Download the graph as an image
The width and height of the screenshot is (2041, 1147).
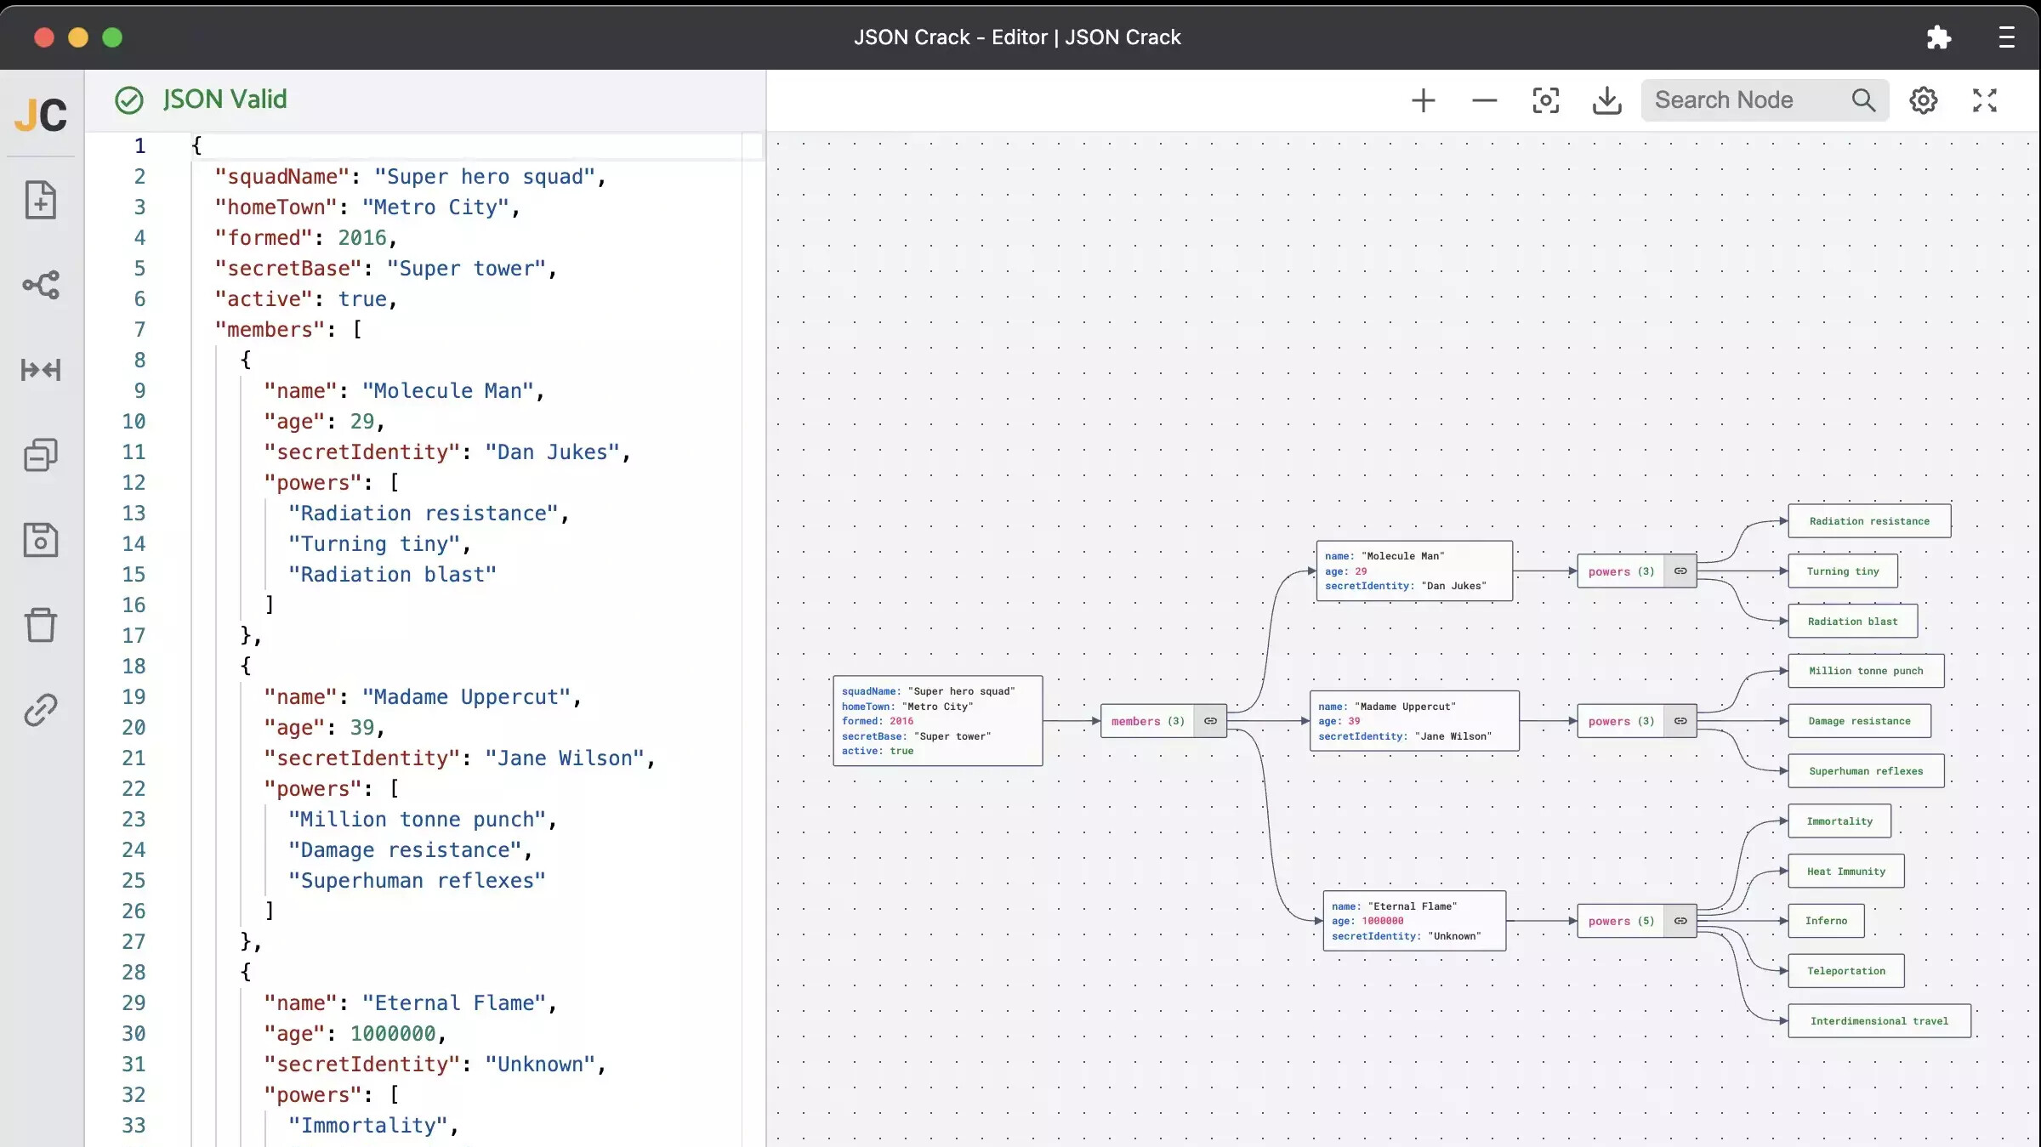[1606, 99]
